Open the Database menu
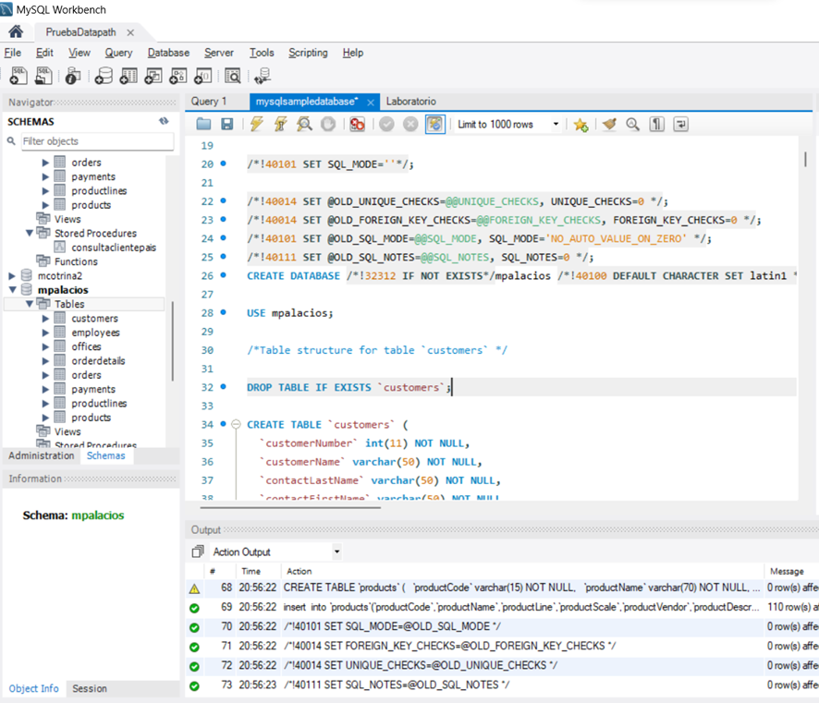 pyautogui.click(x=167, y=53)
